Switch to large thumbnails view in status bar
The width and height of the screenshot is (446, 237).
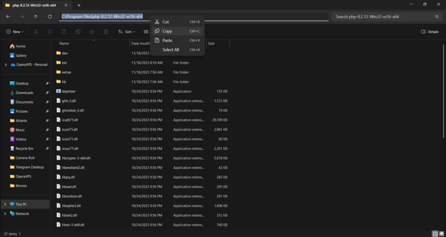point(441,234)
